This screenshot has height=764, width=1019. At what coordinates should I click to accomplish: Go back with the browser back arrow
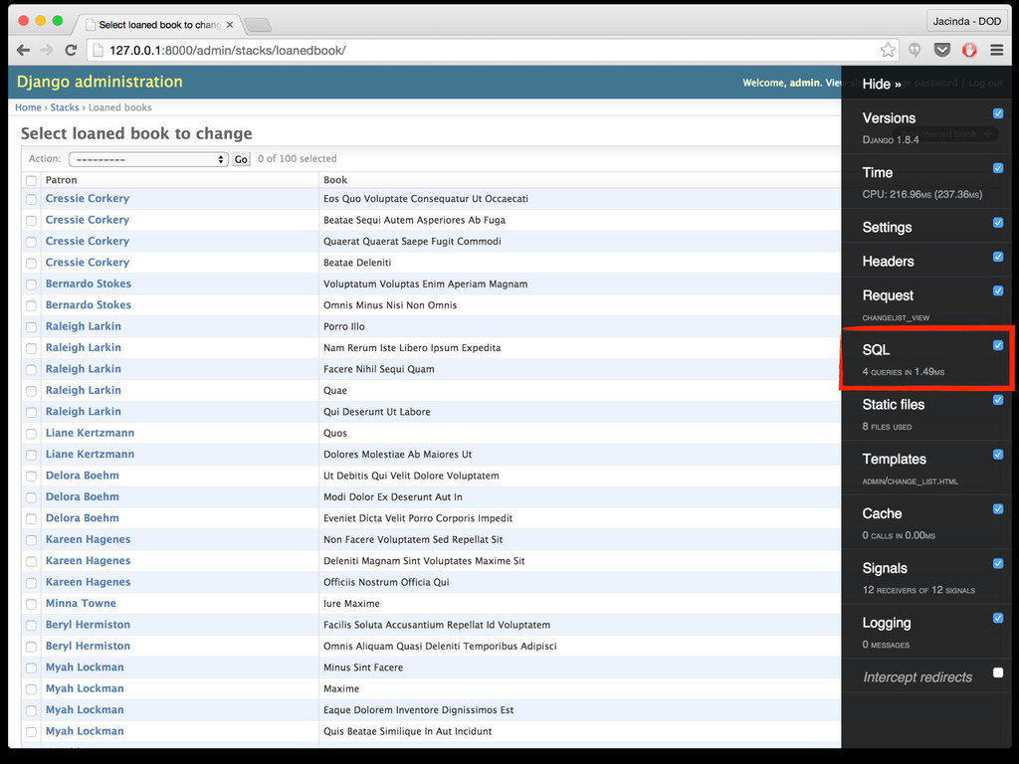pyautogui.click(x=24, y=50)
